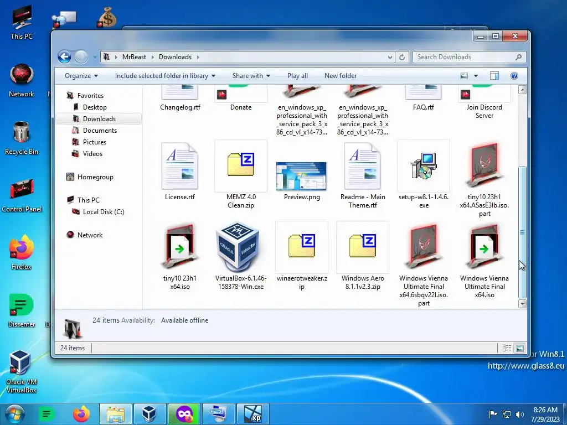Viewport: 567px width, 425px height.
Task: Click the scrollbar down arrow in file list
Action: 522,304
